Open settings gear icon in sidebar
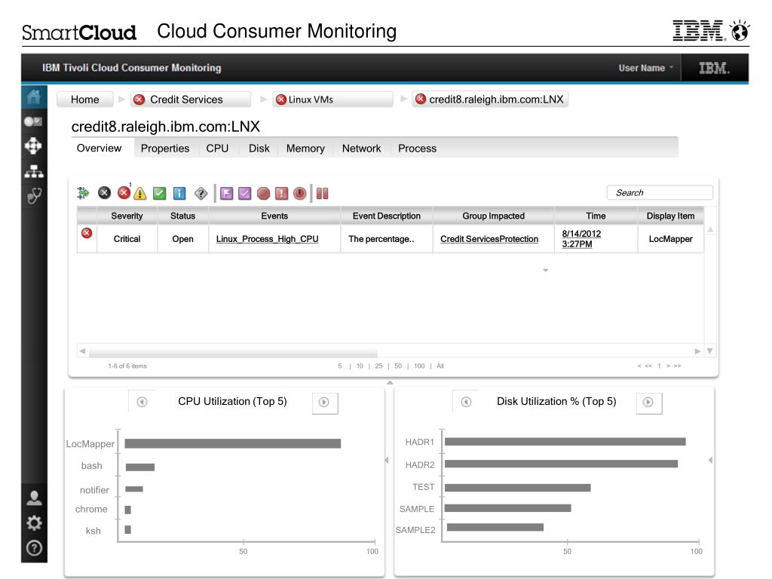 [x=34, y=523]
